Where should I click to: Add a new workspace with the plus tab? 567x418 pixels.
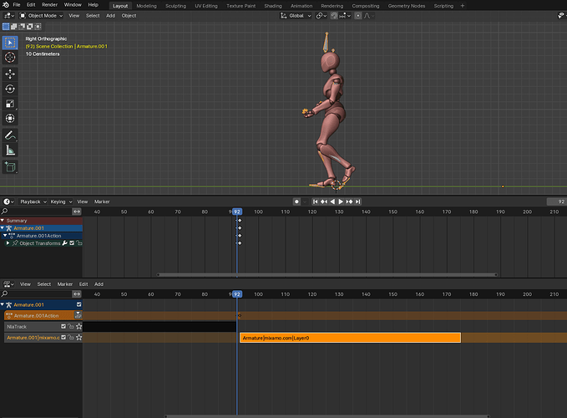[x=462, y=6]
